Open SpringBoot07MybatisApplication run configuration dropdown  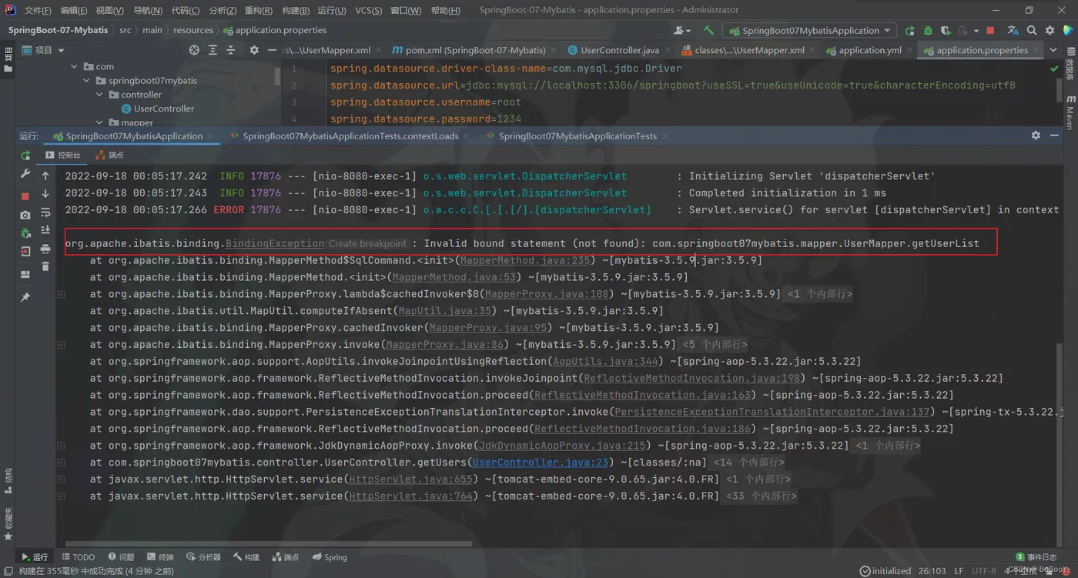click(x=808, y=31)
